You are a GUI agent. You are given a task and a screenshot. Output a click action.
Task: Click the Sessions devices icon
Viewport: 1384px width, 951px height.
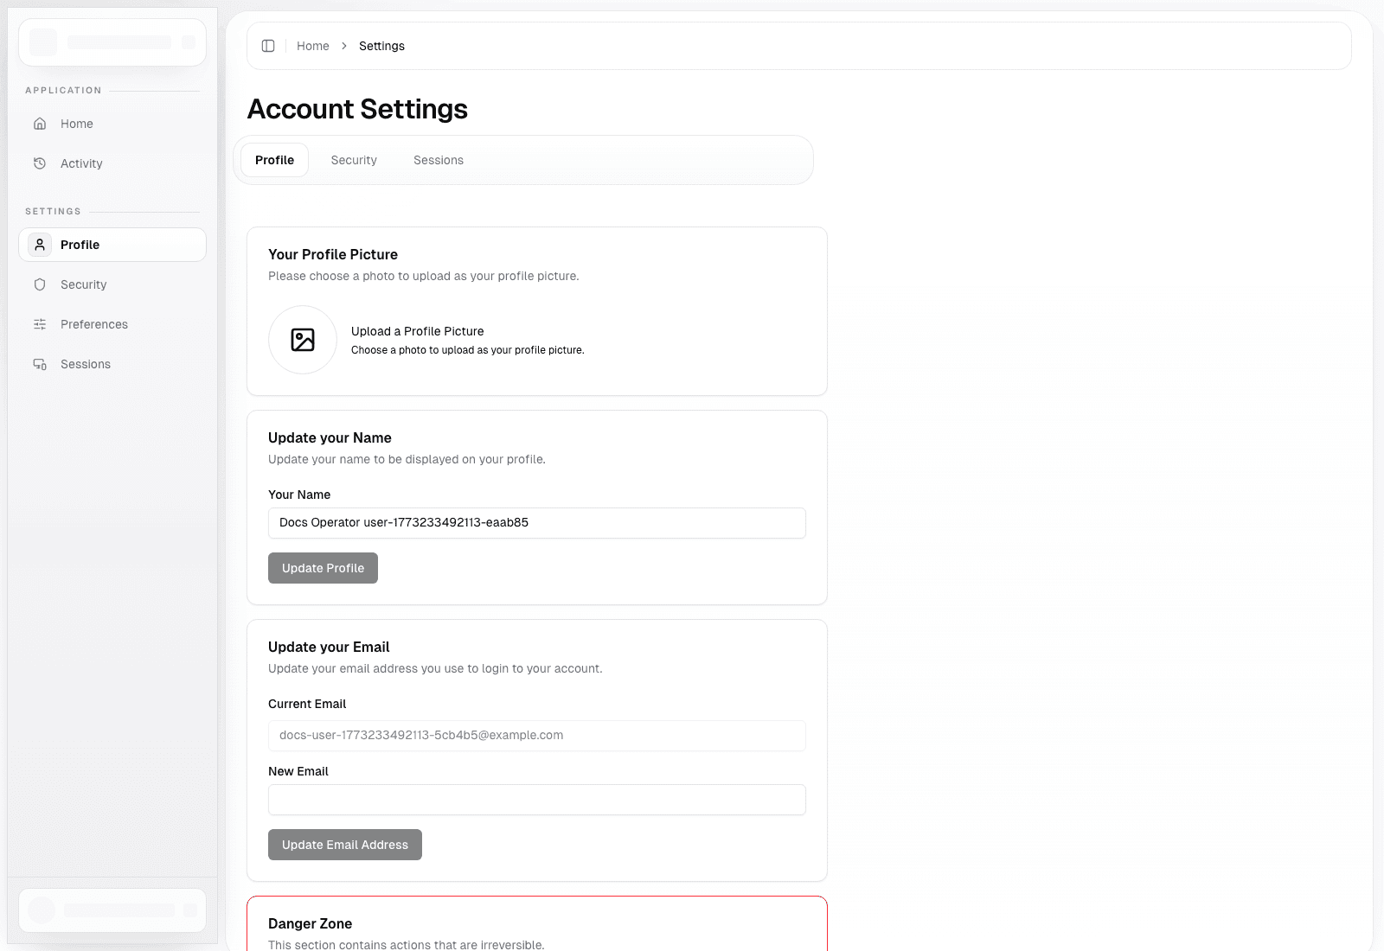click(40, 364)
